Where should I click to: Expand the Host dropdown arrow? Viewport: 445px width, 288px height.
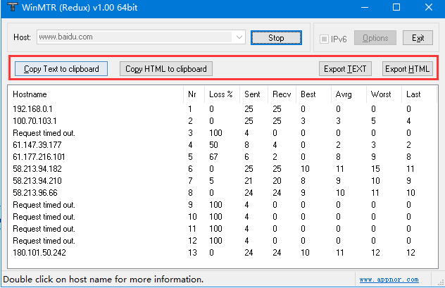pyautogui.click(x=239, y=37)
